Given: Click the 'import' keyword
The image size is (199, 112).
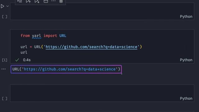Looking at the screenshot, I should [50, 36].
